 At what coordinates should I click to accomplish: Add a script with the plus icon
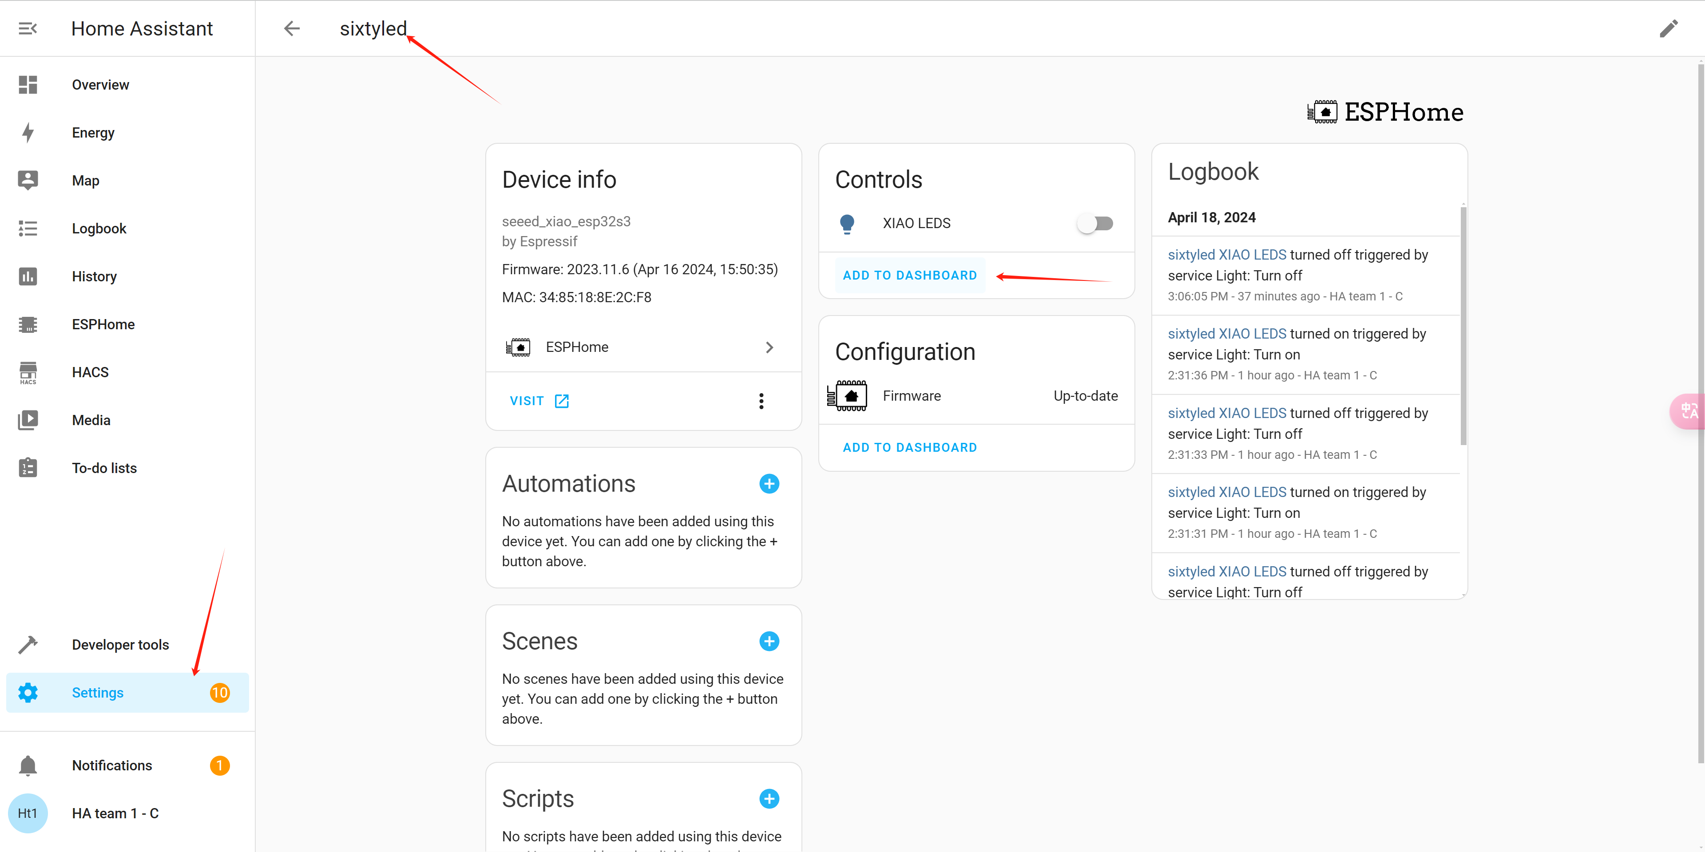(x=769, y=798)
